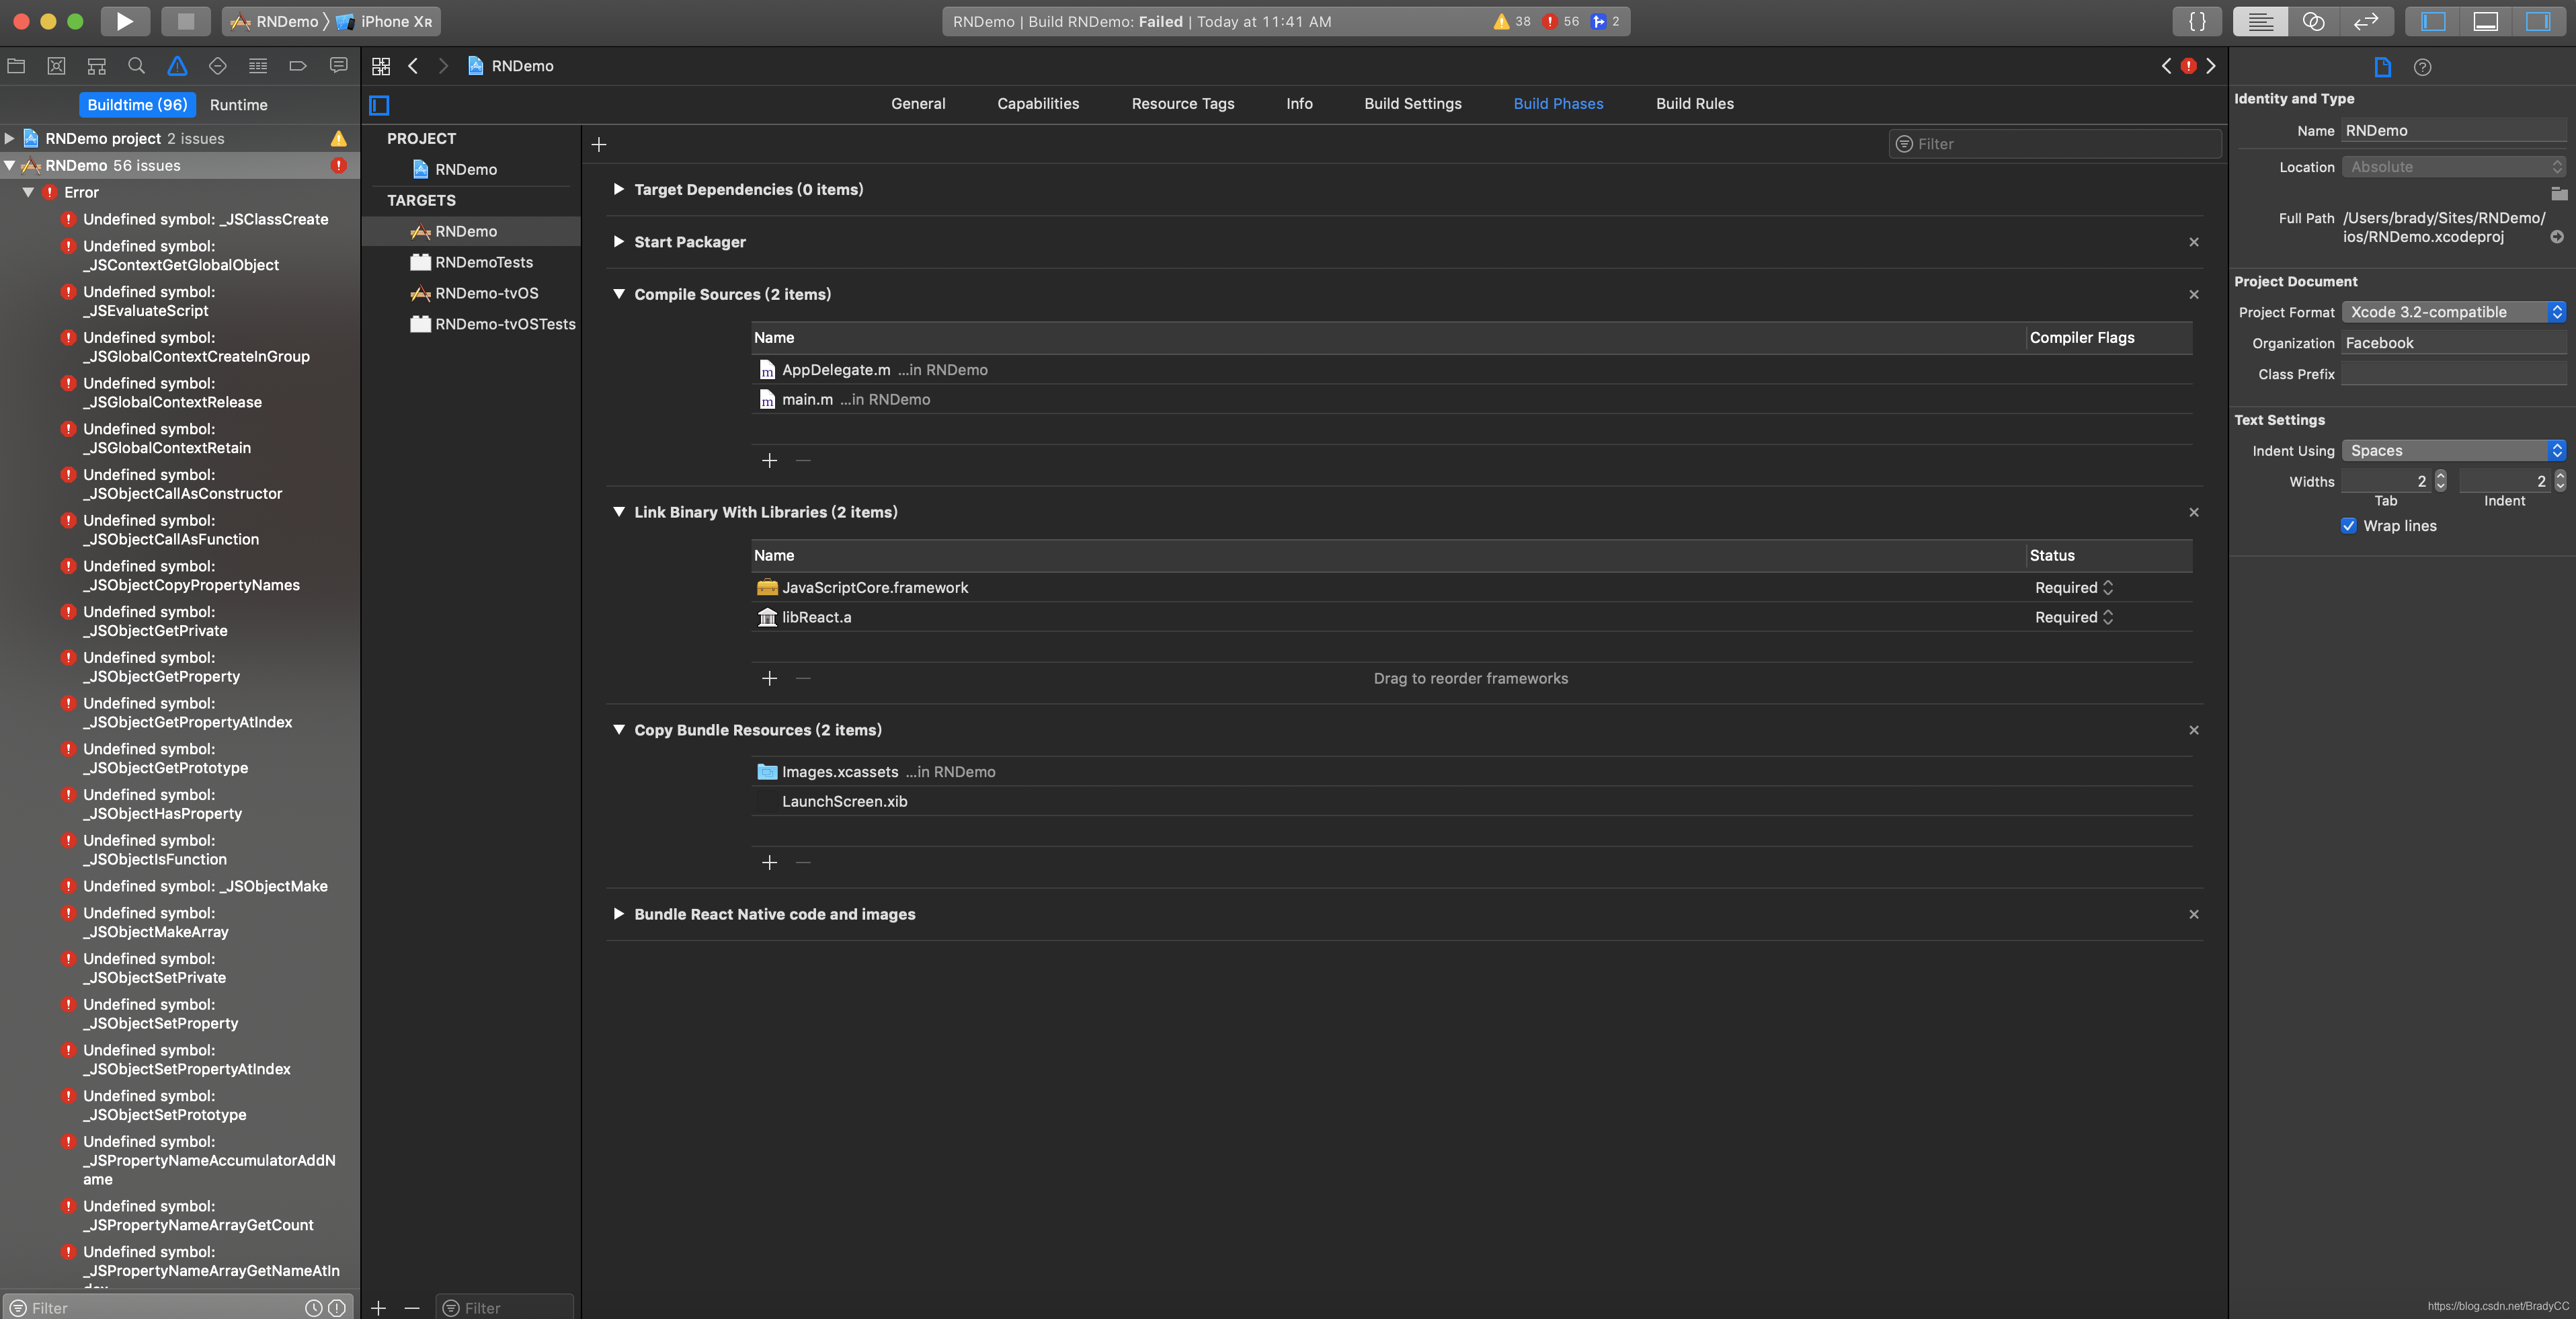Image resolution: width=2576 pixels, height=1319 pixels.
Task: Open the Assistant editor overlapping-circles icon
Action: pos(2313,21)
